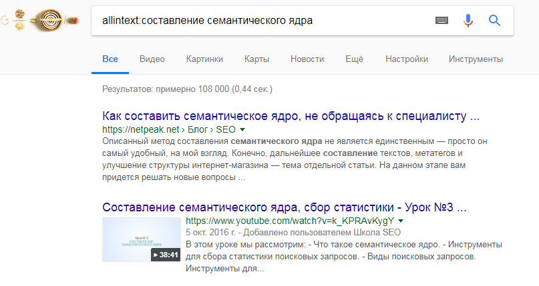539x286 pixels.
Task: Open the Ещё more menu
Action: click(354, 59)
